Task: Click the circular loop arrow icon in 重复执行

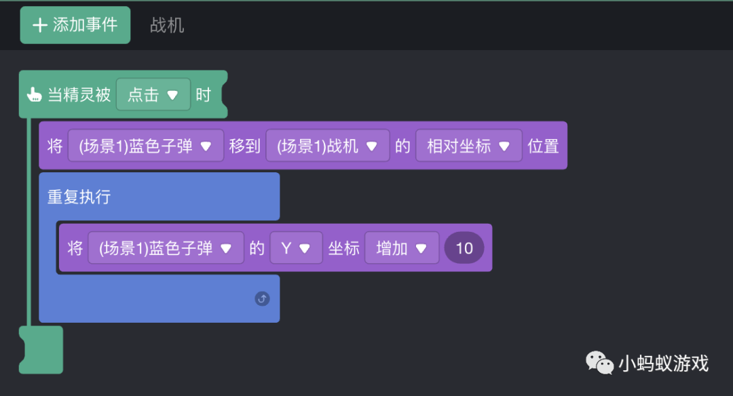Action: [262, 298]
